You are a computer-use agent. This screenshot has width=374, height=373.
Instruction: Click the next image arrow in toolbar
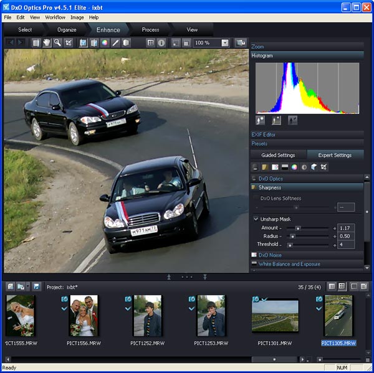[21, 42]
